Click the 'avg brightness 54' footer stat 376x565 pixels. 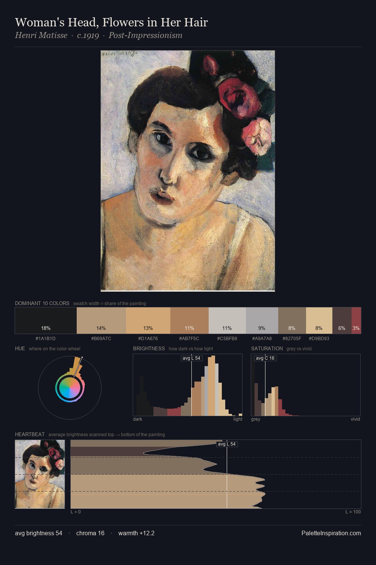pos(39,533)
